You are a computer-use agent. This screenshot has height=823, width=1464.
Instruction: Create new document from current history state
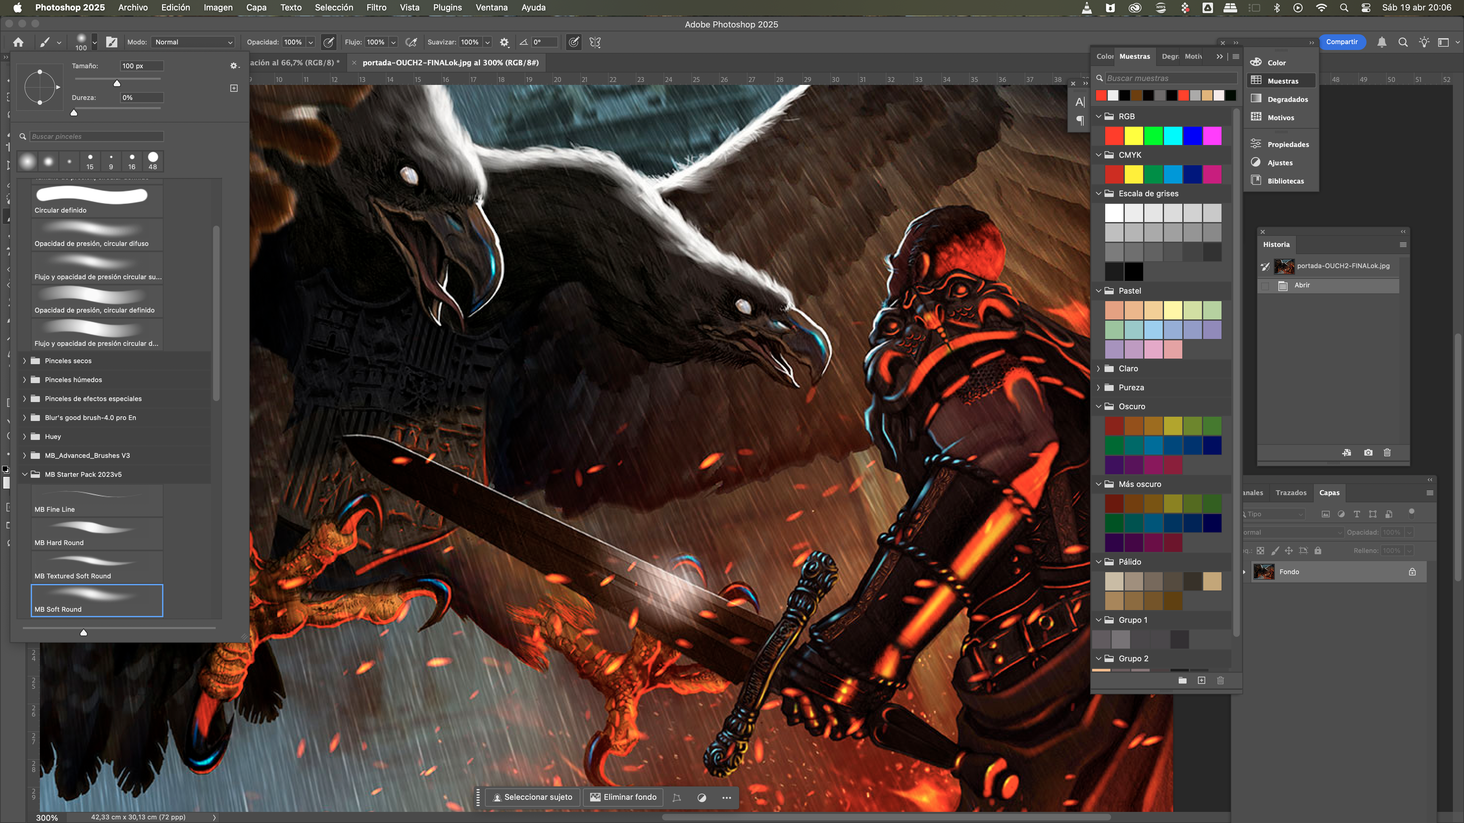point(1346,452)
